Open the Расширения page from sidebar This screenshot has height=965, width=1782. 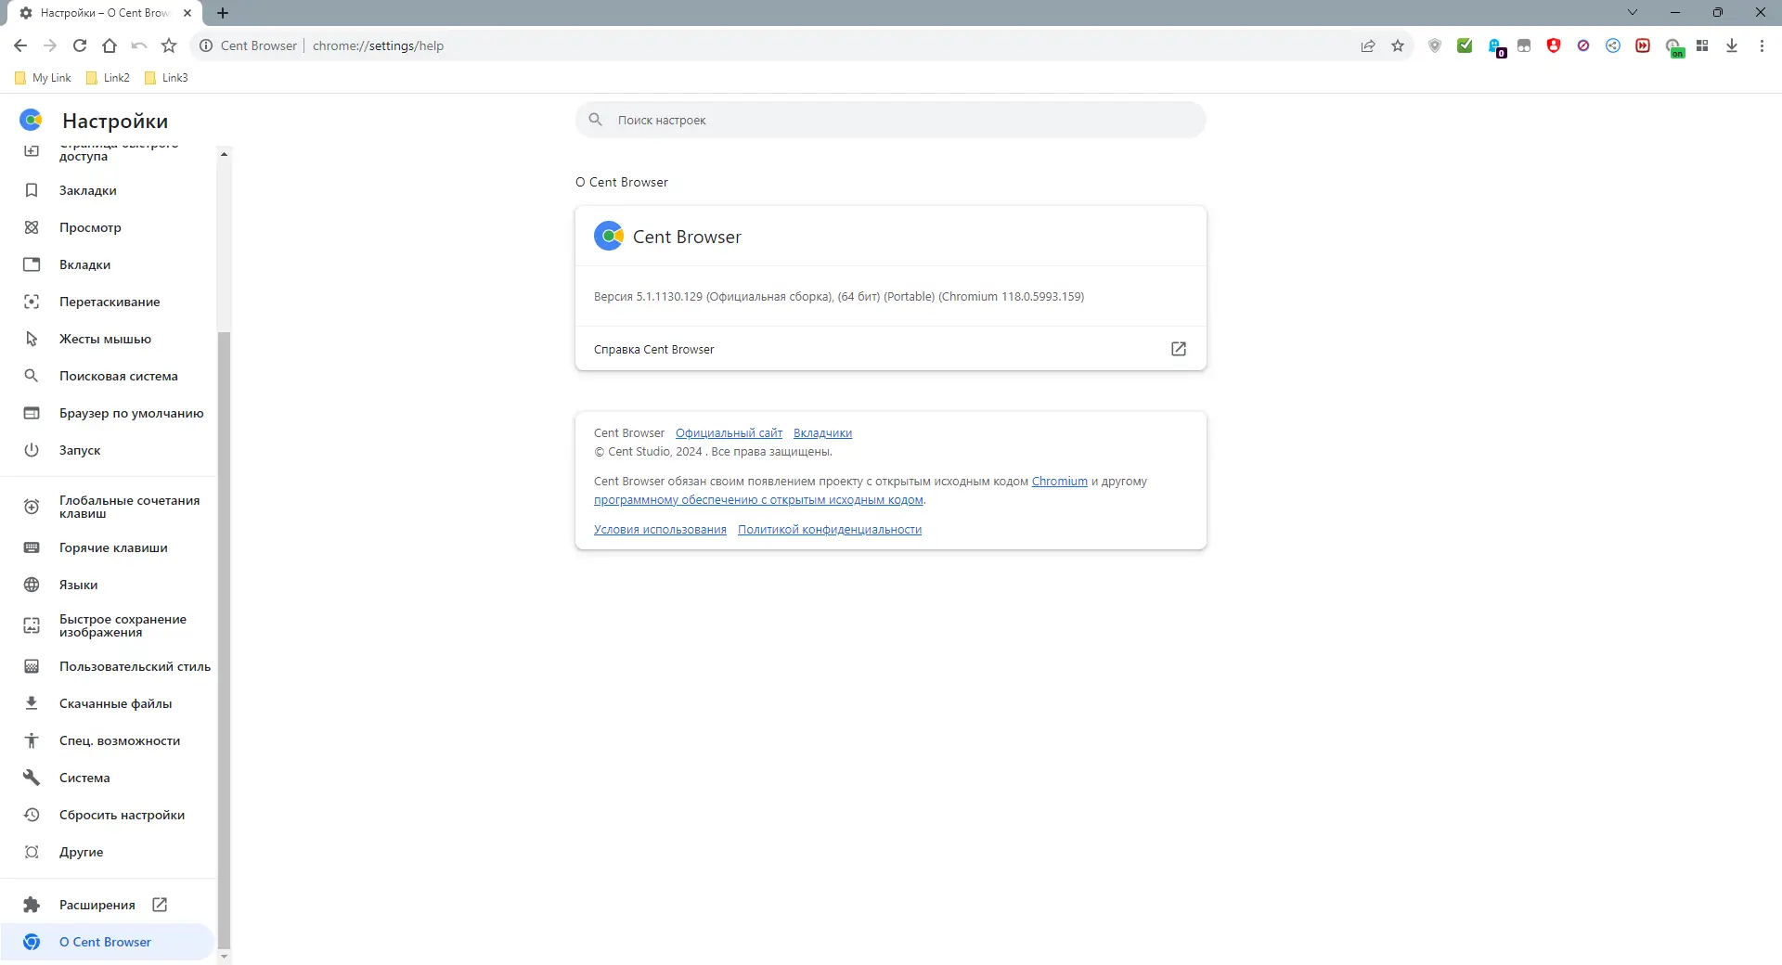pyautogui.click(x=97, y=905)
